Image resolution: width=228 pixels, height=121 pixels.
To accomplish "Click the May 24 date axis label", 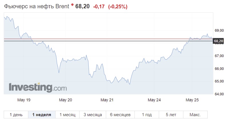I will click(x=154, y=100).
